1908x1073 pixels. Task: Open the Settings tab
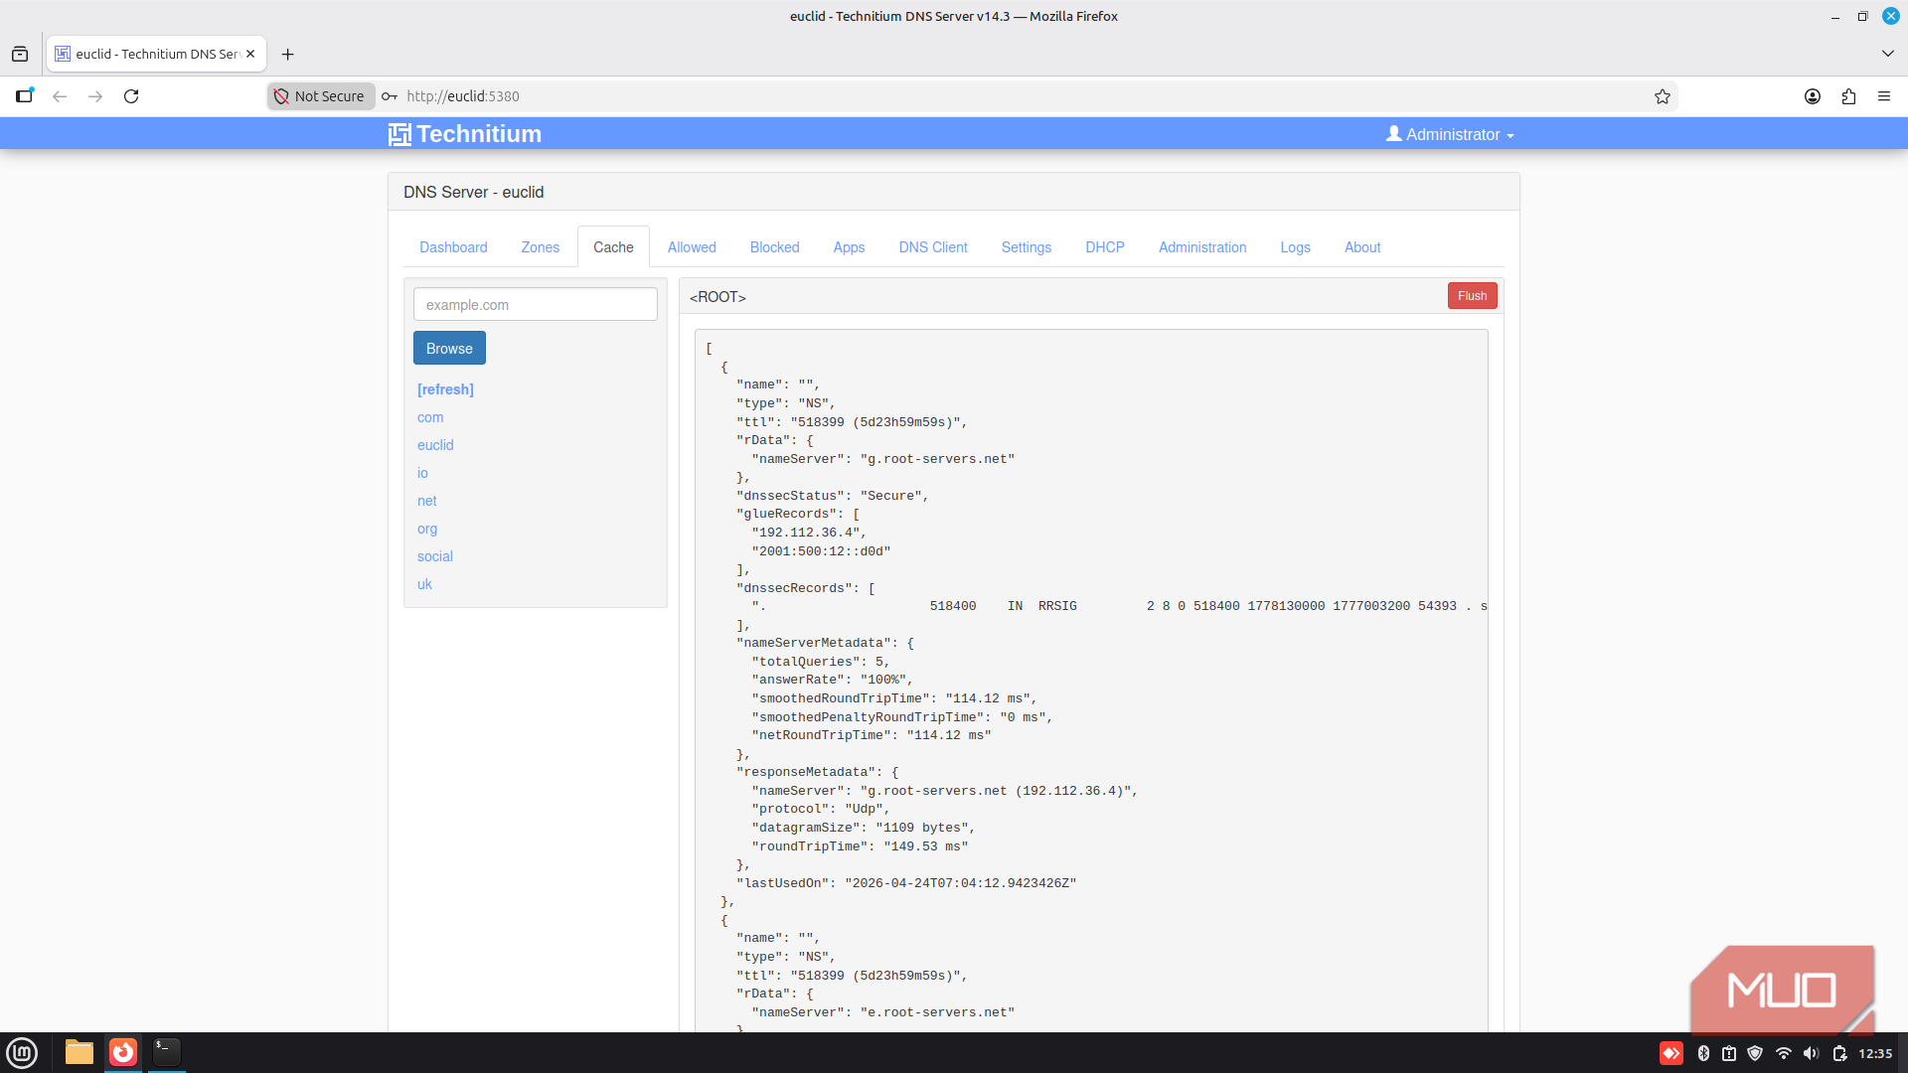[1026, 247]
